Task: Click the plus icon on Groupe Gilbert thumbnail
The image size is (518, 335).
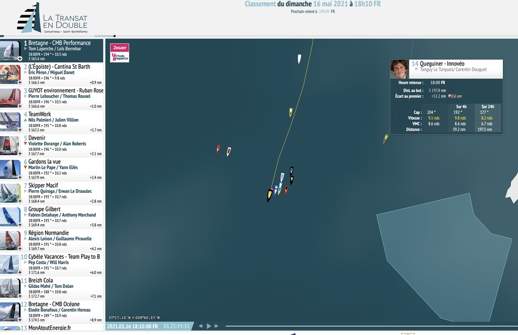Action: (x=20, y=225)
